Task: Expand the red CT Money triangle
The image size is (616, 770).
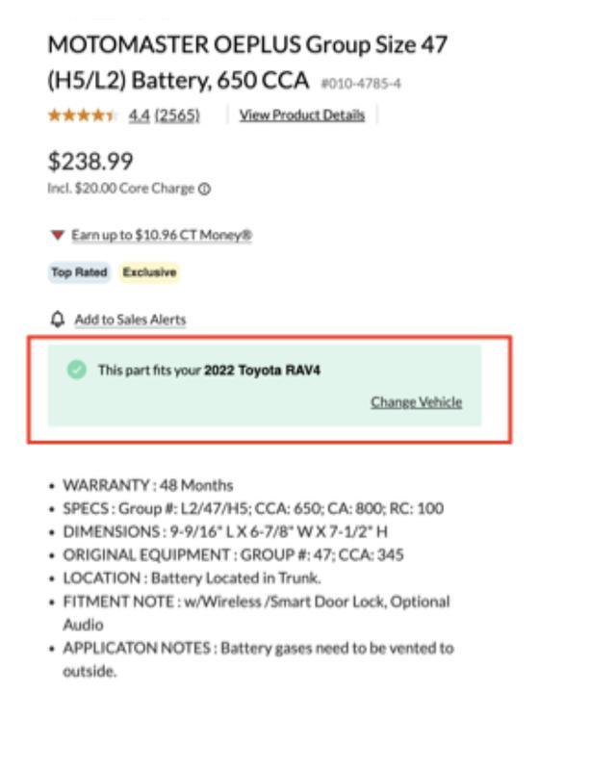Action: click(58, 235)
